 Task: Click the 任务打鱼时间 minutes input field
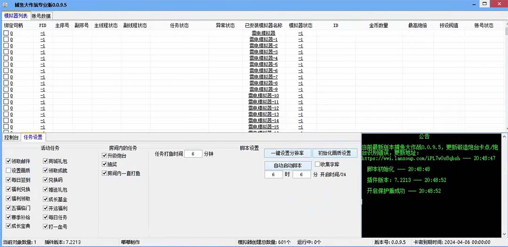193,154
